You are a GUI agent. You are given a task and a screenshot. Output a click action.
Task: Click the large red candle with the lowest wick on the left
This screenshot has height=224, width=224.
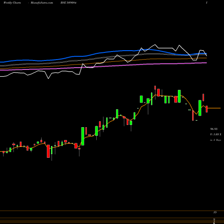[48, 151]
